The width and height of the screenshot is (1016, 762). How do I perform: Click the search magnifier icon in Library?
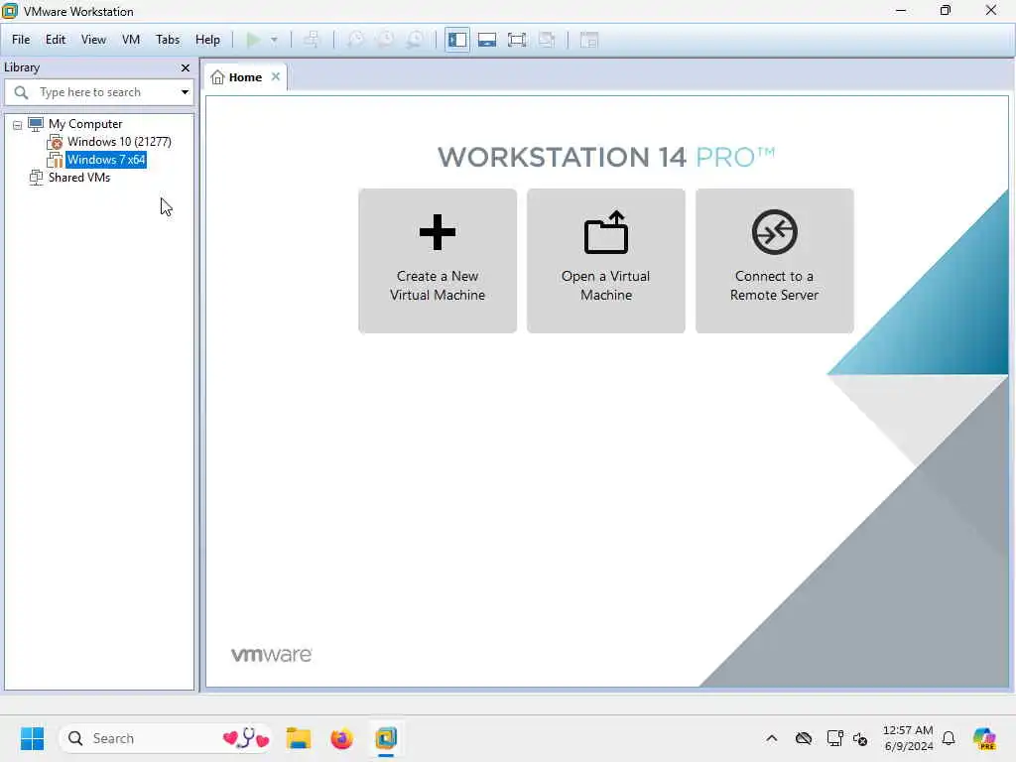[21, 92]
